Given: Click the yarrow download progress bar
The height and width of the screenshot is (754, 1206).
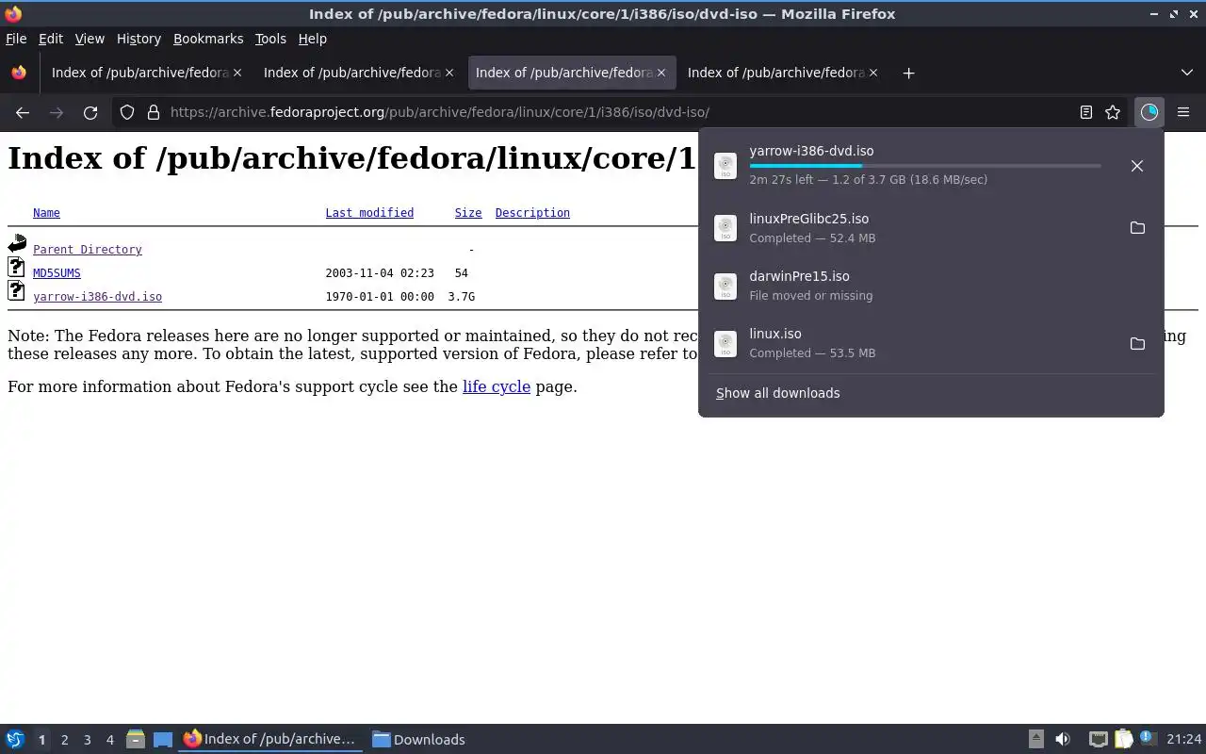Looking at the screenshot, I should tap(925, 166).
